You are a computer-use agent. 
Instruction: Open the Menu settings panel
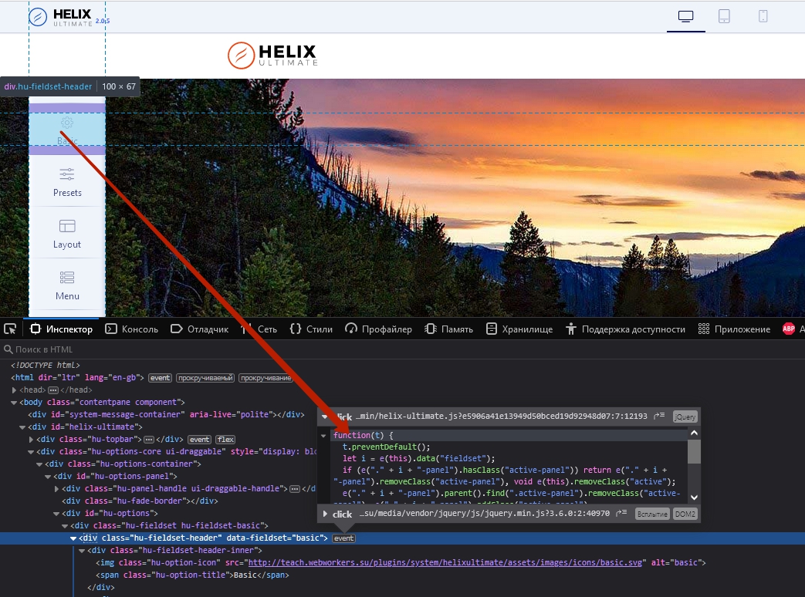coord(67,285)
